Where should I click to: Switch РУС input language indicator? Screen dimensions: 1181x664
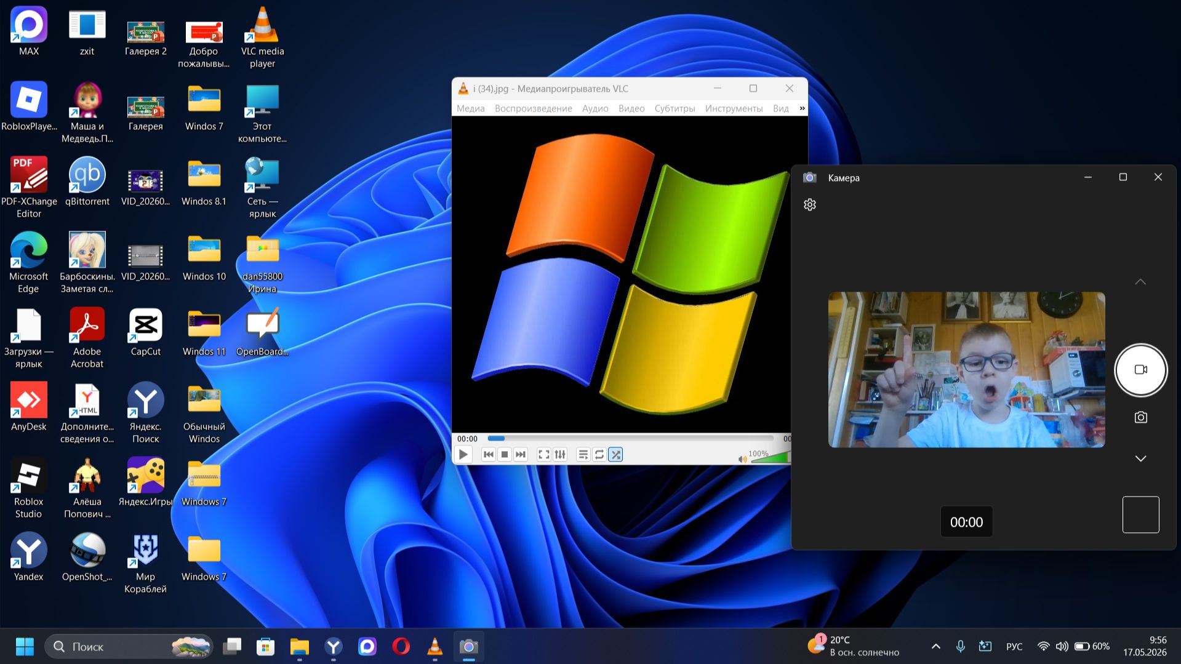(x=1014, y=647)
